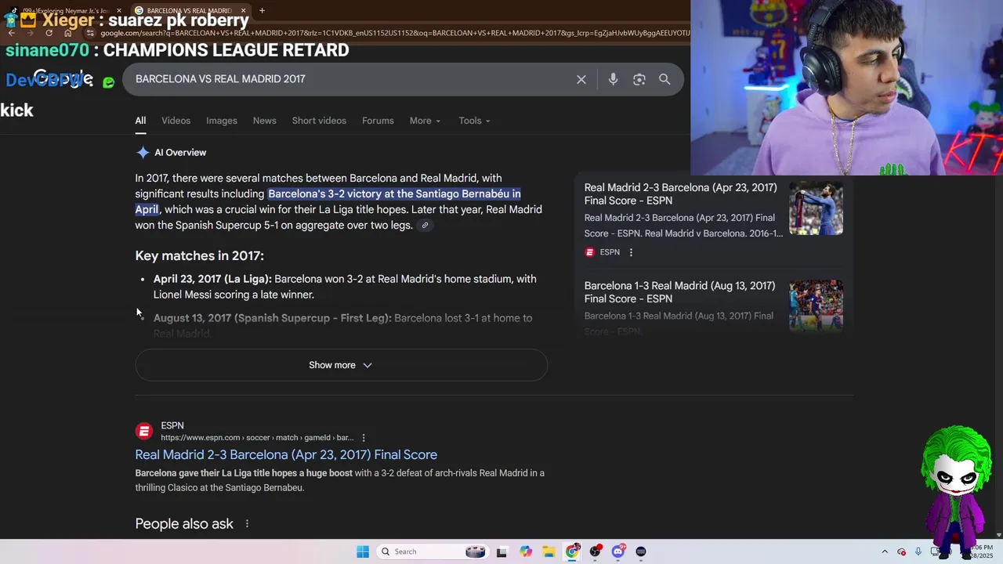Viewport: 1003px width, 564px height.
Task: Switch to the Exploring Neymar Jr. browser tab
Action: pyautogui.click(x=65, y=10)
